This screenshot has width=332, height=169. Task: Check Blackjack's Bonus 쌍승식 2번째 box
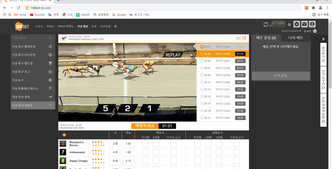(156, 144)
